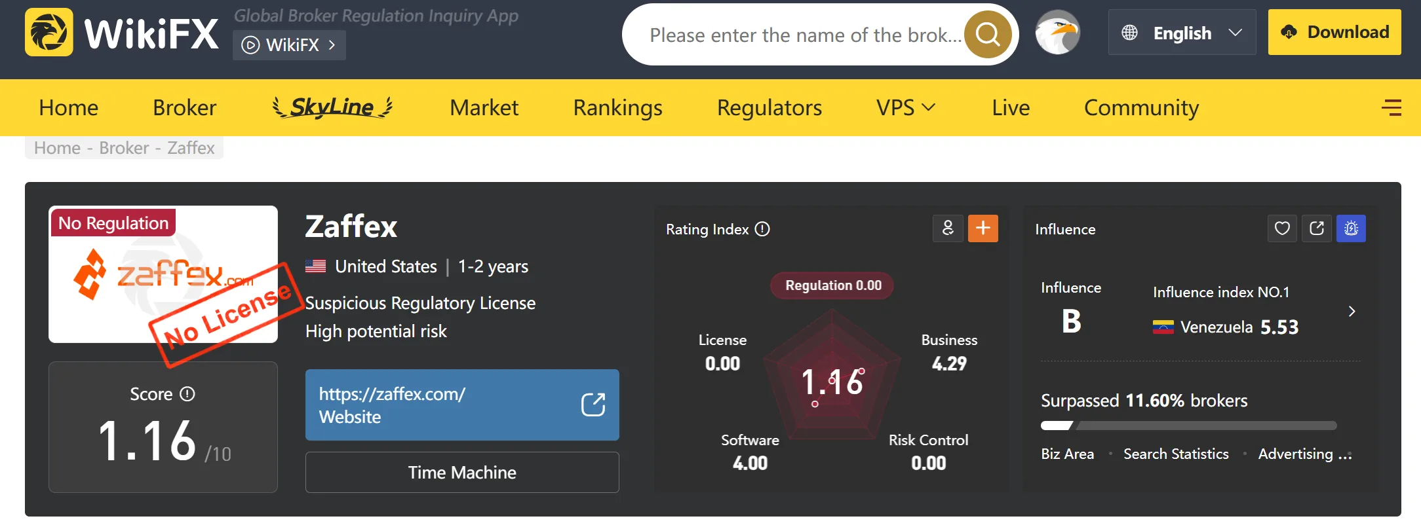Click the Risk Control 0.00 rating value
Viewport: 1421px width, 527px height.
coord(928,463)
